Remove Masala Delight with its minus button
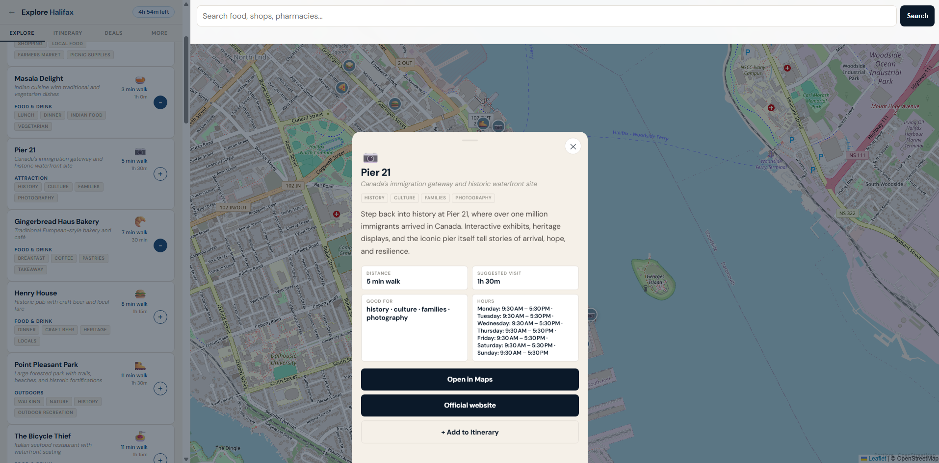 pyautogui.click(x=160, y=102)
